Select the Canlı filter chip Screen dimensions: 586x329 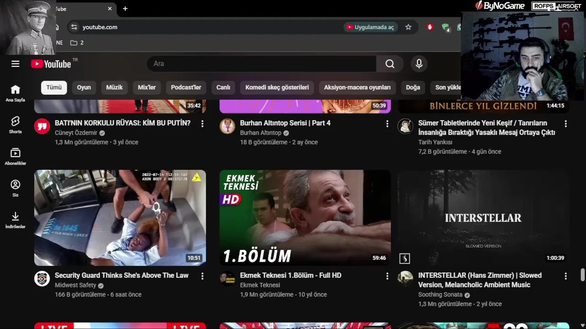[223, 87]
